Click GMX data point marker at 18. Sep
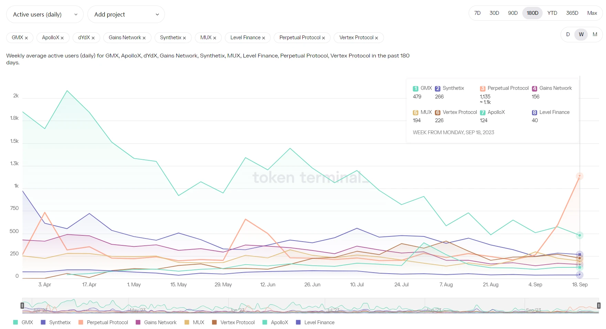 pyautogui.click(x=579, y=235)
